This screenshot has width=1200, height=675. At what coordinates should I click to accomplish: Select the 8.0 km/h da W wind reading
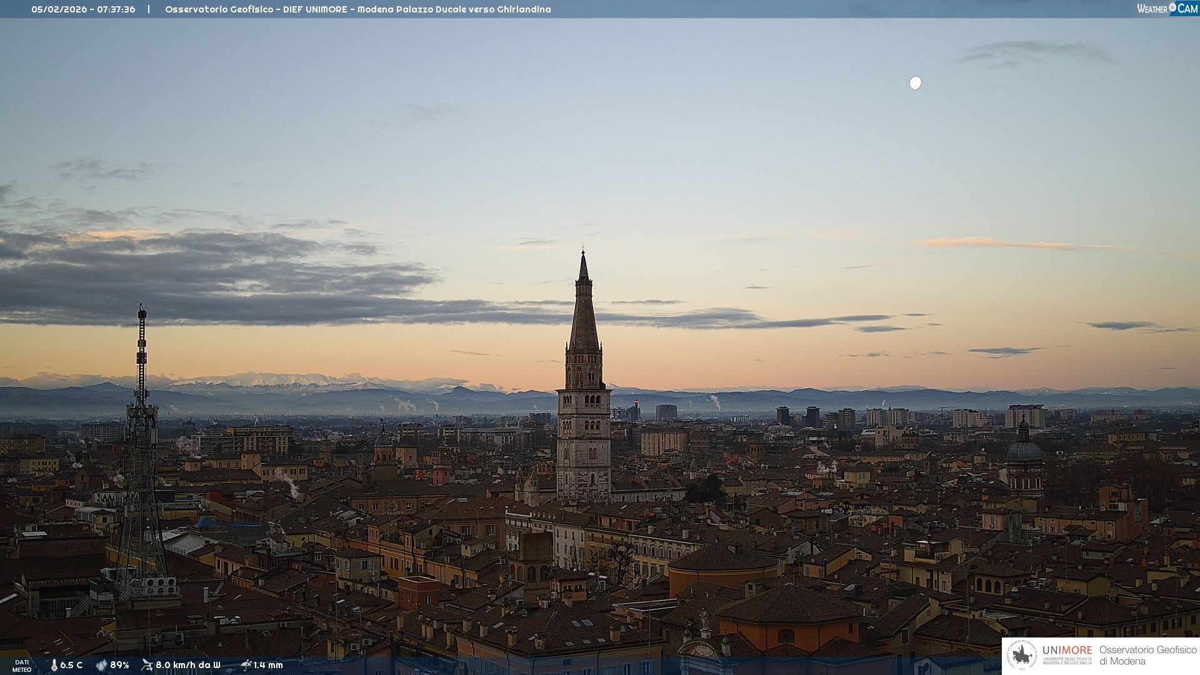coord(187,665)
